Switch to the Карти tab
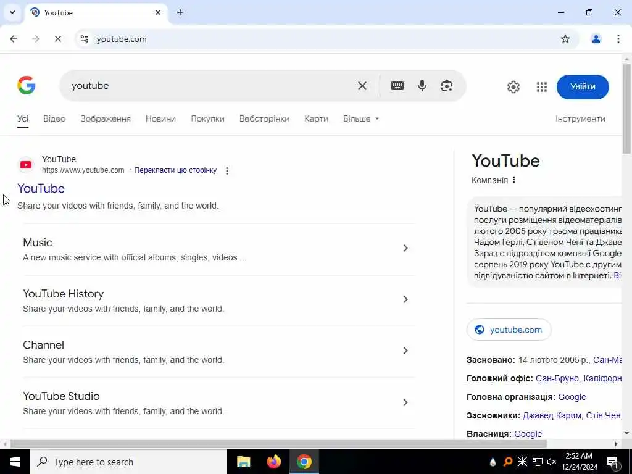Screen dimensions: 632x474 tap(317, 119)
